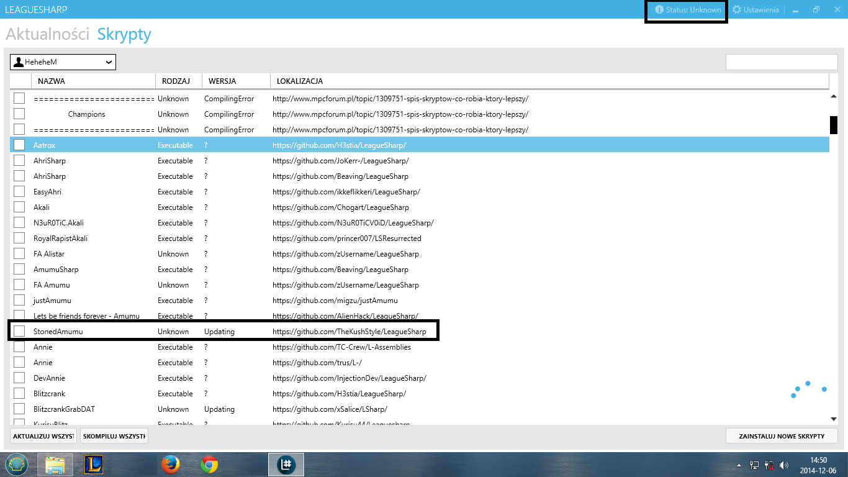Image resolution: width=848 pixels, height=477 pixels.
Task: Tick the checkbox for EasyAhri
Action: [19, 191]
